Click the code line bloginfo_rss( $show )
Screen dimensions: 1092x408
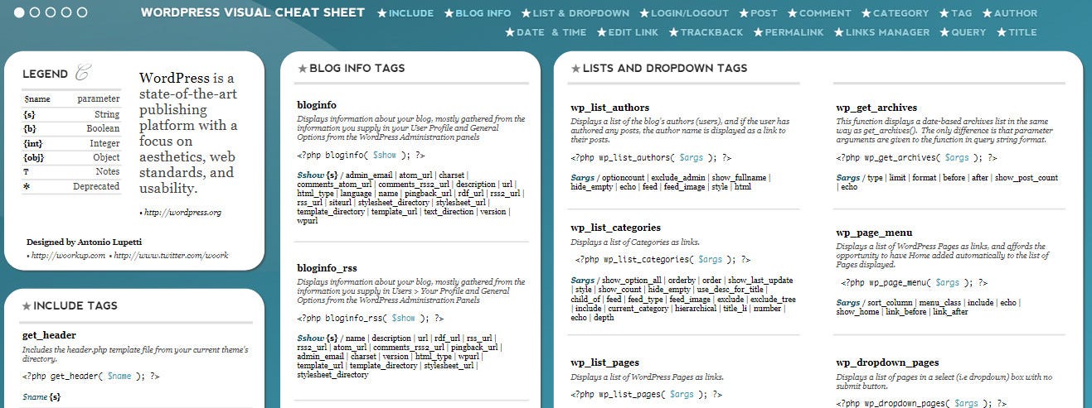click(x=371, y=318)
